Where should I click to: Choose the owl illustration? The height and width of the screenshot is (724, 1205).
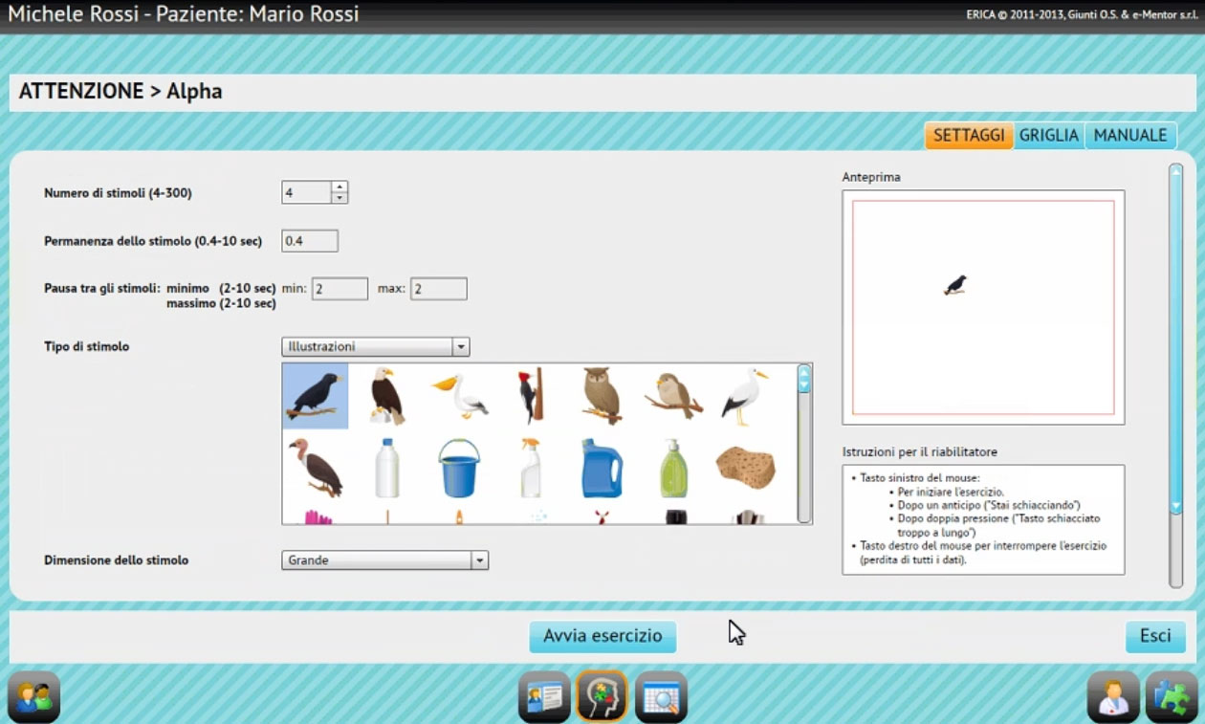click(x=602, y=395)
